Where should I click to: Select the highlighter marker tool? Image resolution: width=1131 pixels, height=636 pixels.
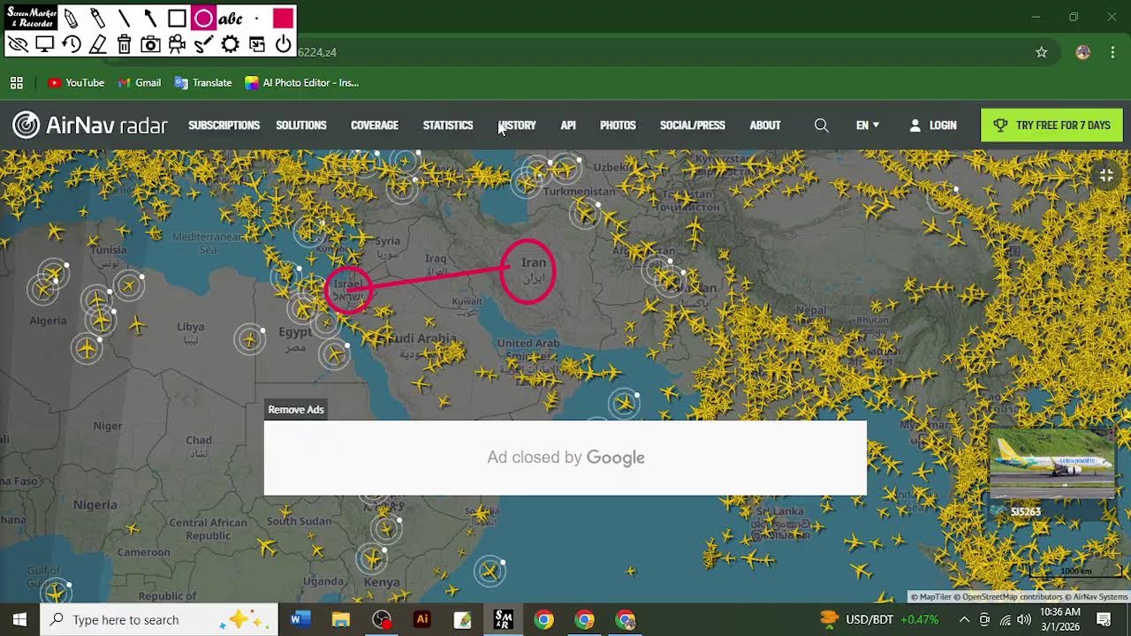pyautogui.click(x=97, y=19)
